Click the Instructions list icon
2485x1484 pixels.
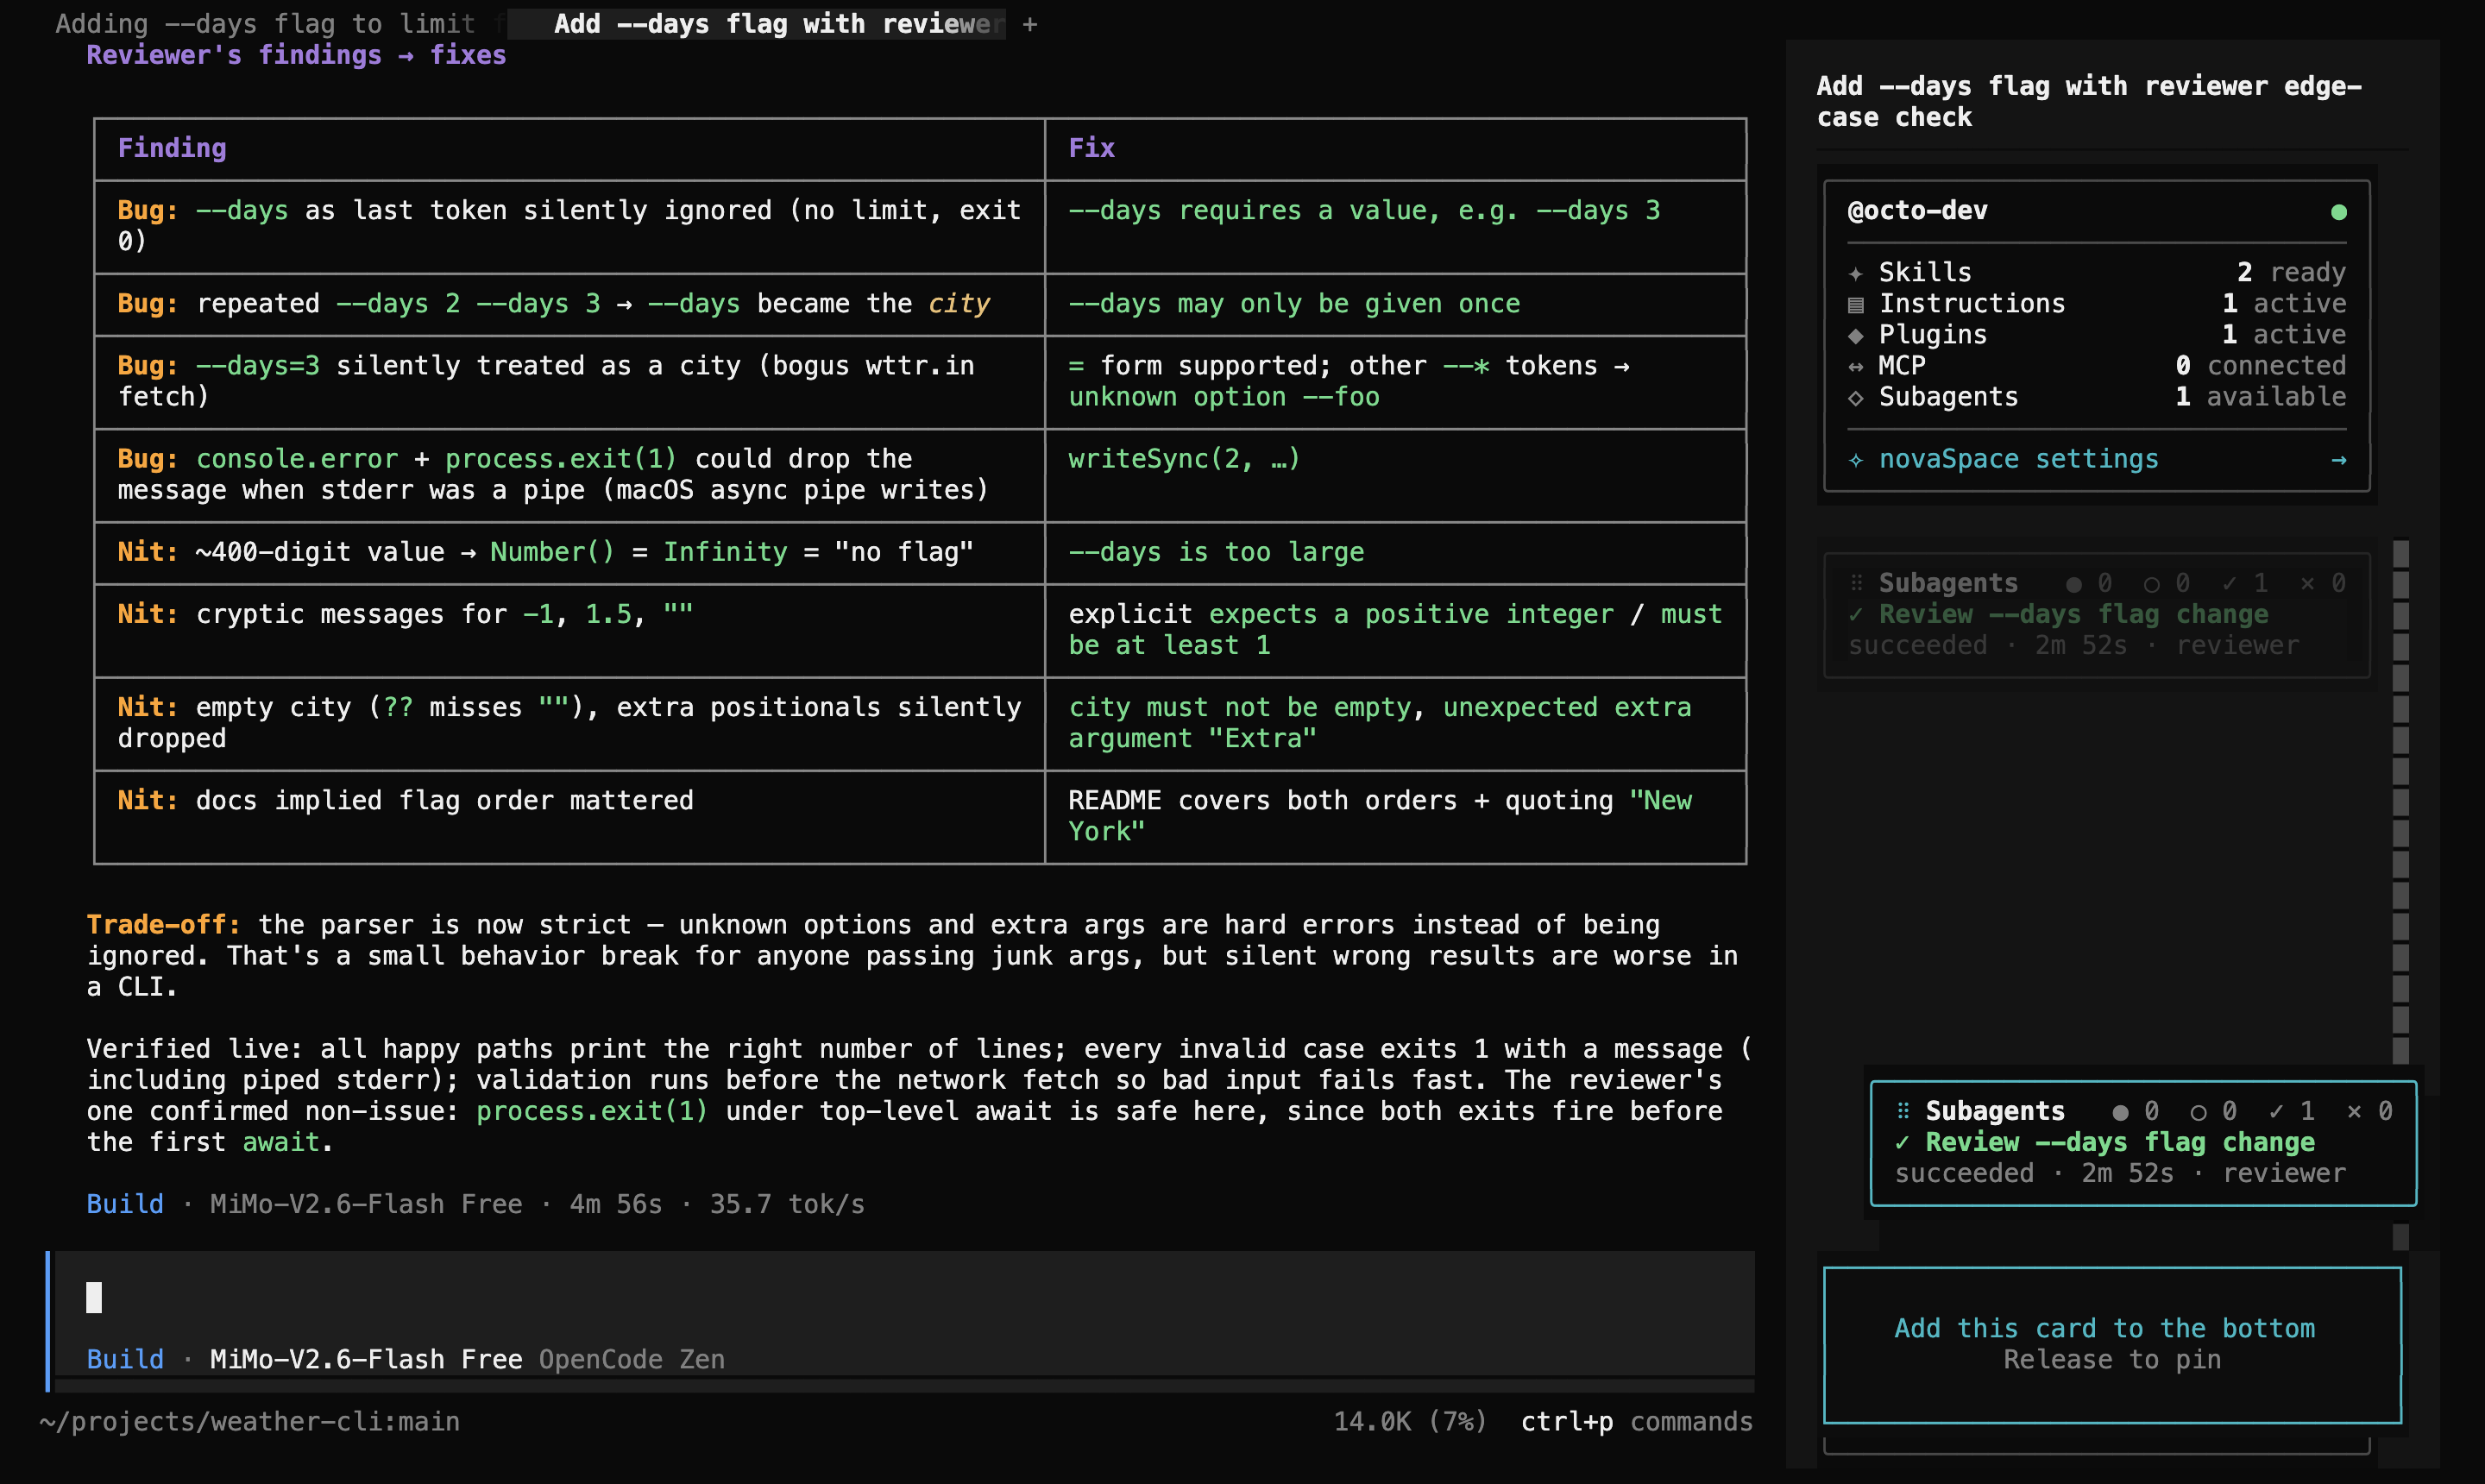1856,304
